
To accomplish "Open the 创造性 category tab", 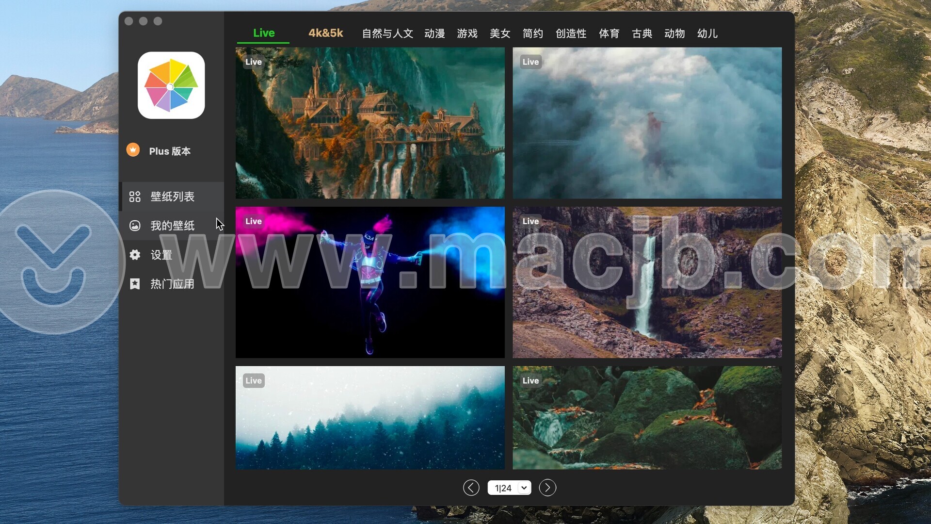I will tap(571, 33).
